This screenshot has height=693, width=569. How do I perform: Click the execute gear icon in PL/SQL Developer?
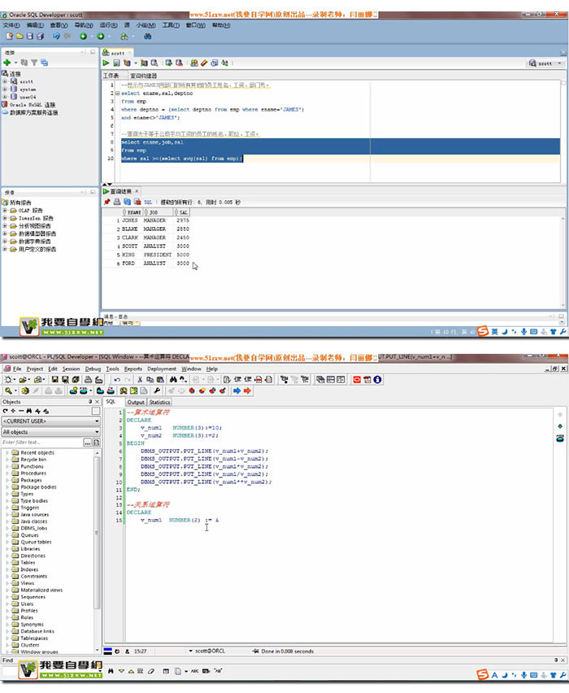click(x=25, y=390)
